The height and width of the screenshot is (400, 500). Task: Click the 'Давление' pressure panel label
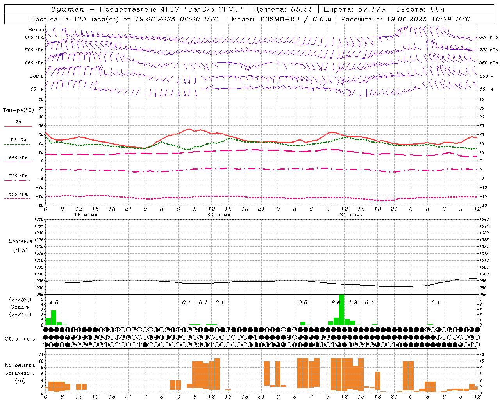click(x=20, y=241)
